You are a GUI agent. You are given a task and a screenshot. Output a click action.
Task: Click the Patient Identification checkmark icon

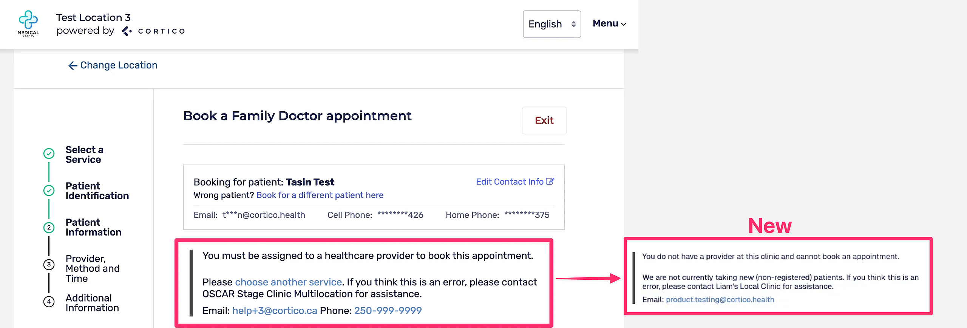click(x=49, y=191)
